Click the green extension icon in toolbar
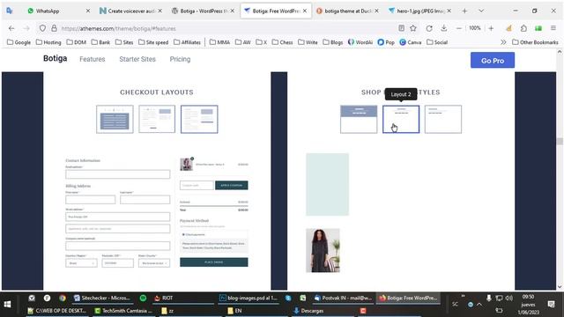564x317 pixels. click(x=538, y=28)
